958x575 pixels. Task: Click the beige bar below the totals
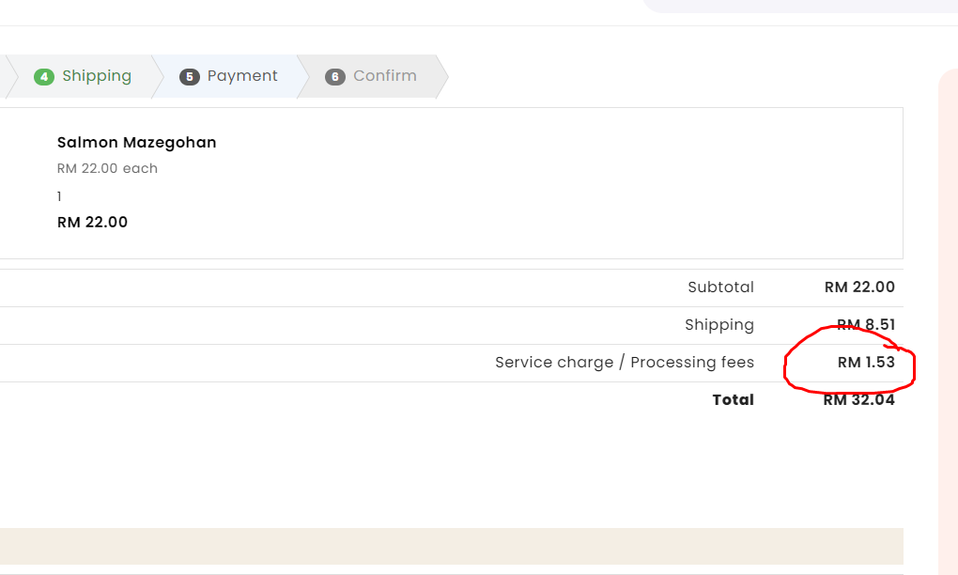(x=451, y=546)
